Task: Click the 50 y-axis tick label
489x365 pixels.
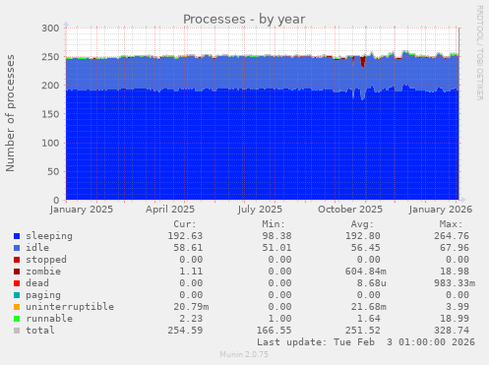Action: [x=53, y=172]
